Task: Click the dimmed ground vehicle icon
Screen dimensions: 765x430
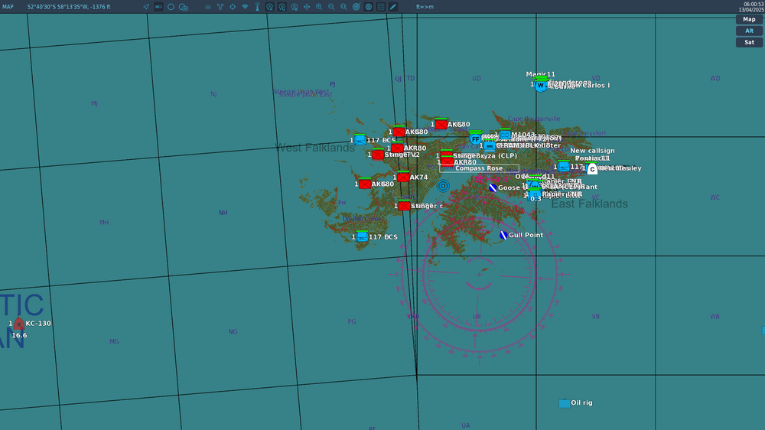Action: tap(208, 7)
